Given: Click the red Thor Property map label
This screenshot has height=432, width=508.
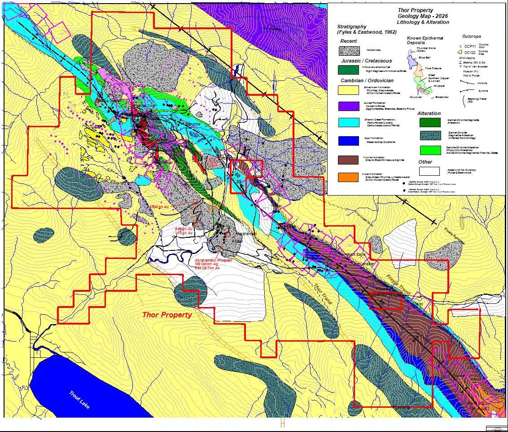Looking at the screenshot, I should click(167, 315).
